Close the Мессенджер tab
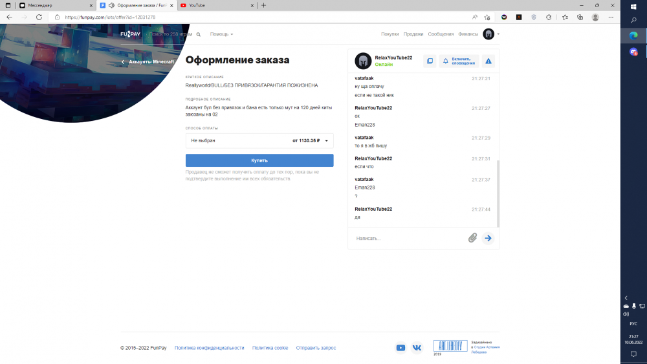 pos(91,5)
